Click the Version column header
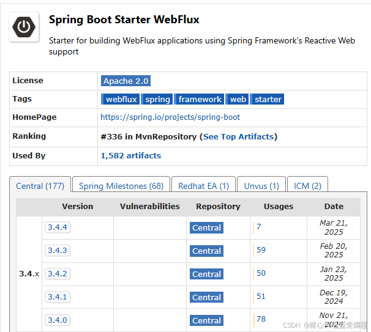371x332 pixels. point(78,207)
